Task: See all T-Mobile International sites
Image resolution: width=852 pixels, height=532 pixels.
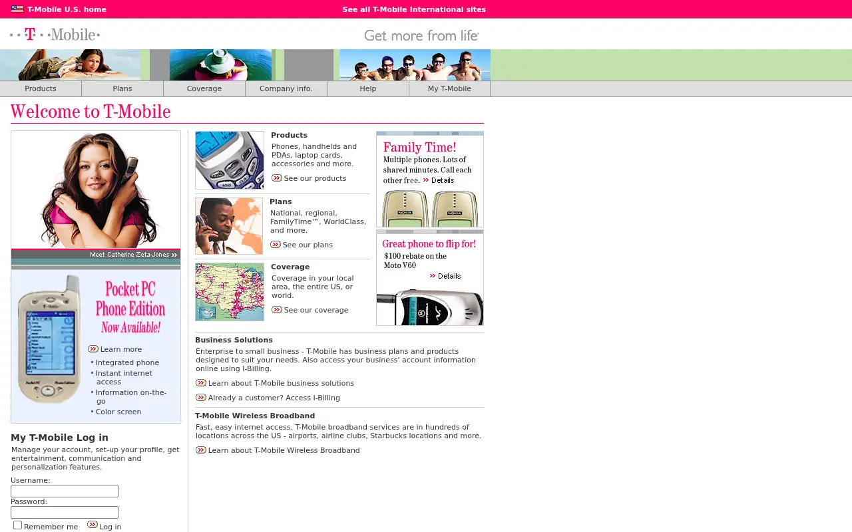Action: click(414, 9)
